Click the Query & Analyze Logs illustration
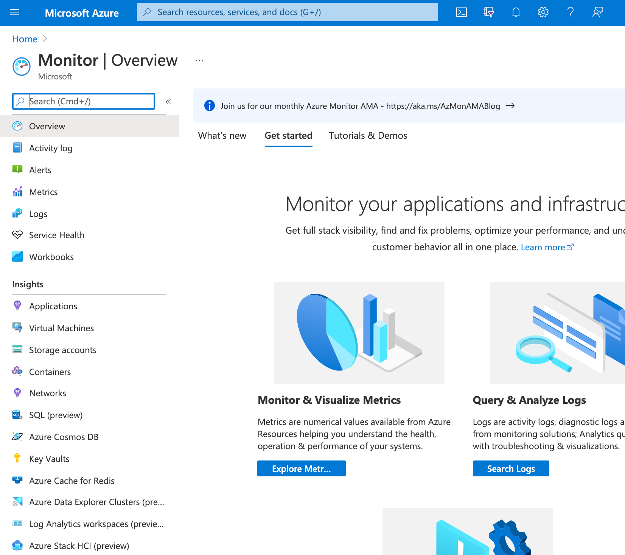625x555 pixels. coord(557,333)
